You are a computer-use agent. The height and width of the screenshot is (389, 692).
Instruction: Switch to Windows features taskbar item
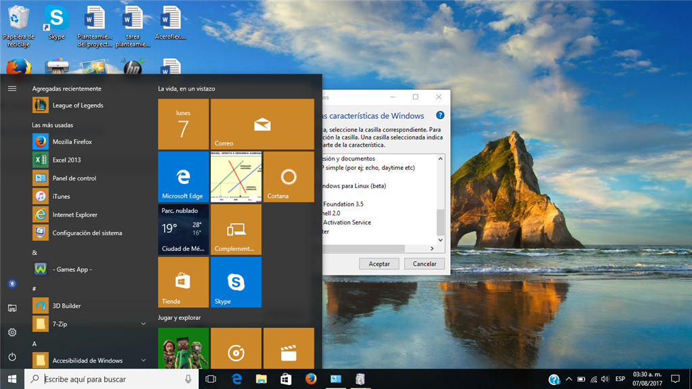[x=361, y=379]
